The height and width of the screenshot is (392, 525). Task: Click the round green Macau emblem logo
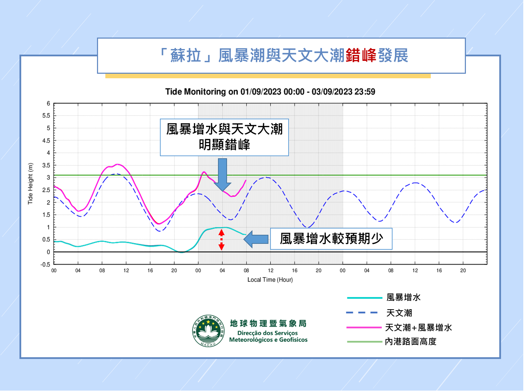pos(208,331)
